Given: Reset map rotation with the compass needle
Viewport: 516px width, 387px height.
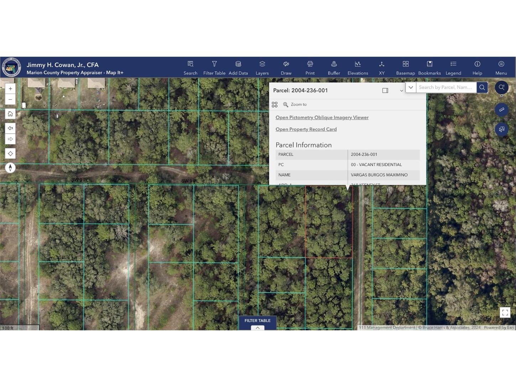Looking at the screenshot, I should [10, 167].
